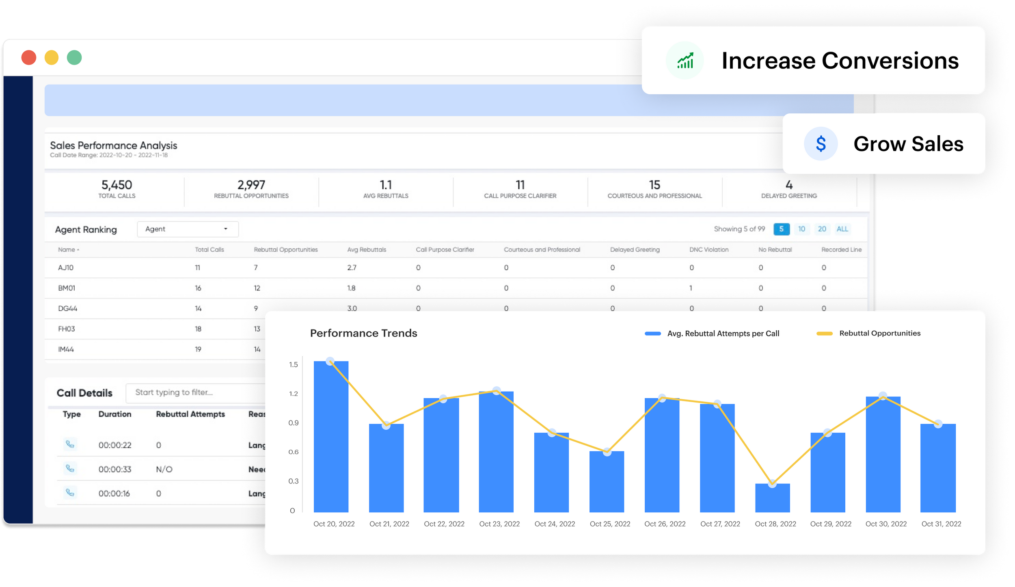This screenshot has width=1015, height=587.
Task: Show 20 agents per page
Action: (x=822, y=229)
